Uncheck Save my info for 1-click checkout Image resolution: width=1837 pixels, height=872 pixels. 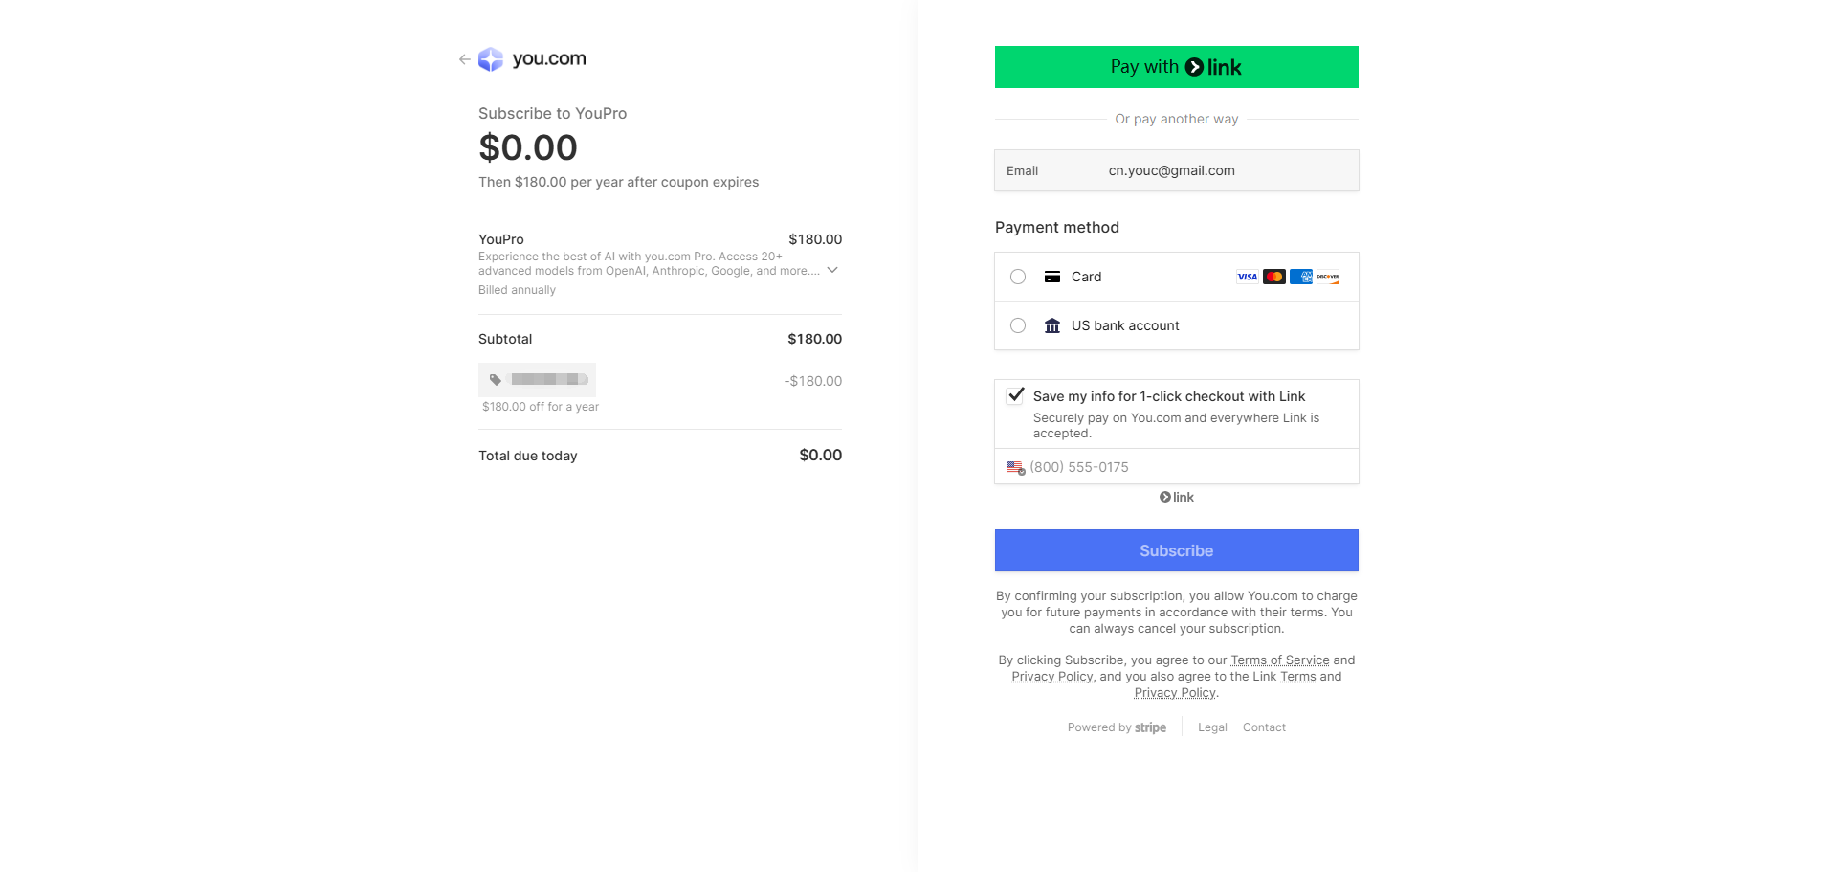(x=1016, y=395)
